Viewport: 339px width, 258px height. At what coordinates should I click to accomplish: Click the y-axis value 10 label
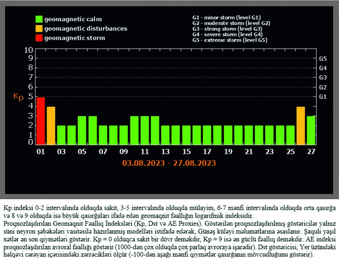point(28,50)
